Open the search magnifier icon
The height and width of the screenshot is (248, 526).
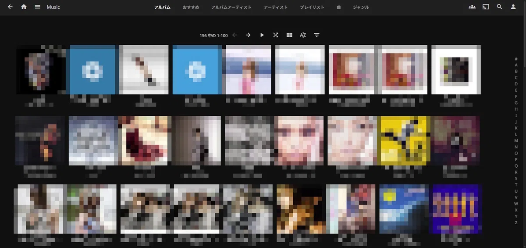coord(499,7)
